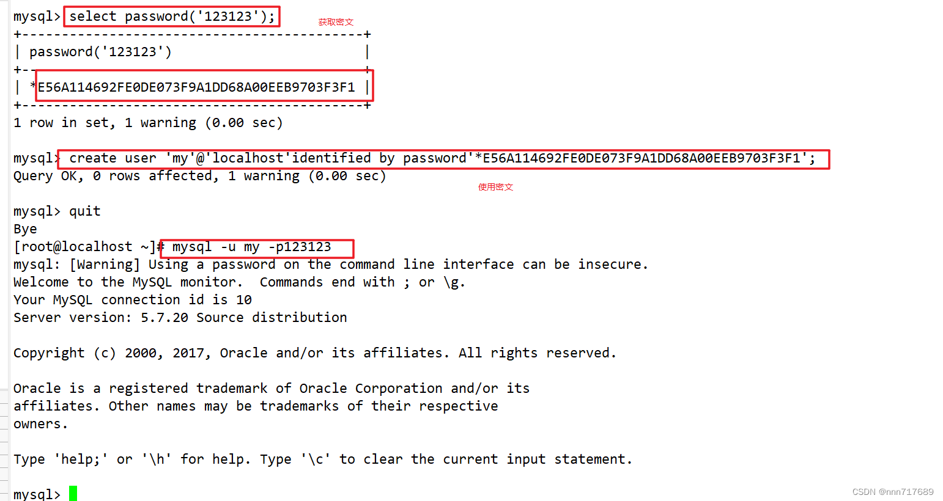Click the password('123123') column header
Screen dimensions: 943x501
(101, 52)
